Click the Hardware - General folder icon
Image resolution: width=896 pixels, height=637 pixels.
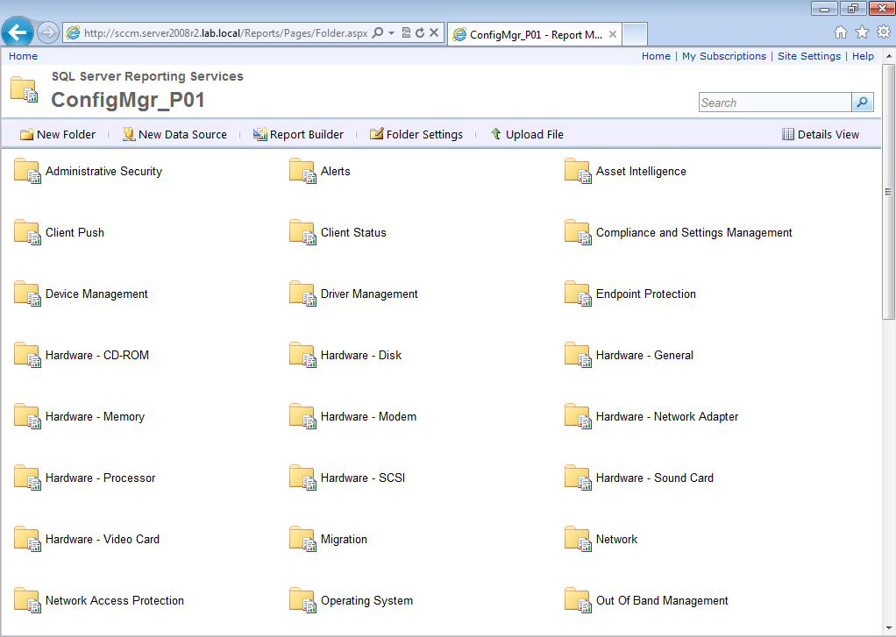pyautogui.click(x=578, y=355)
